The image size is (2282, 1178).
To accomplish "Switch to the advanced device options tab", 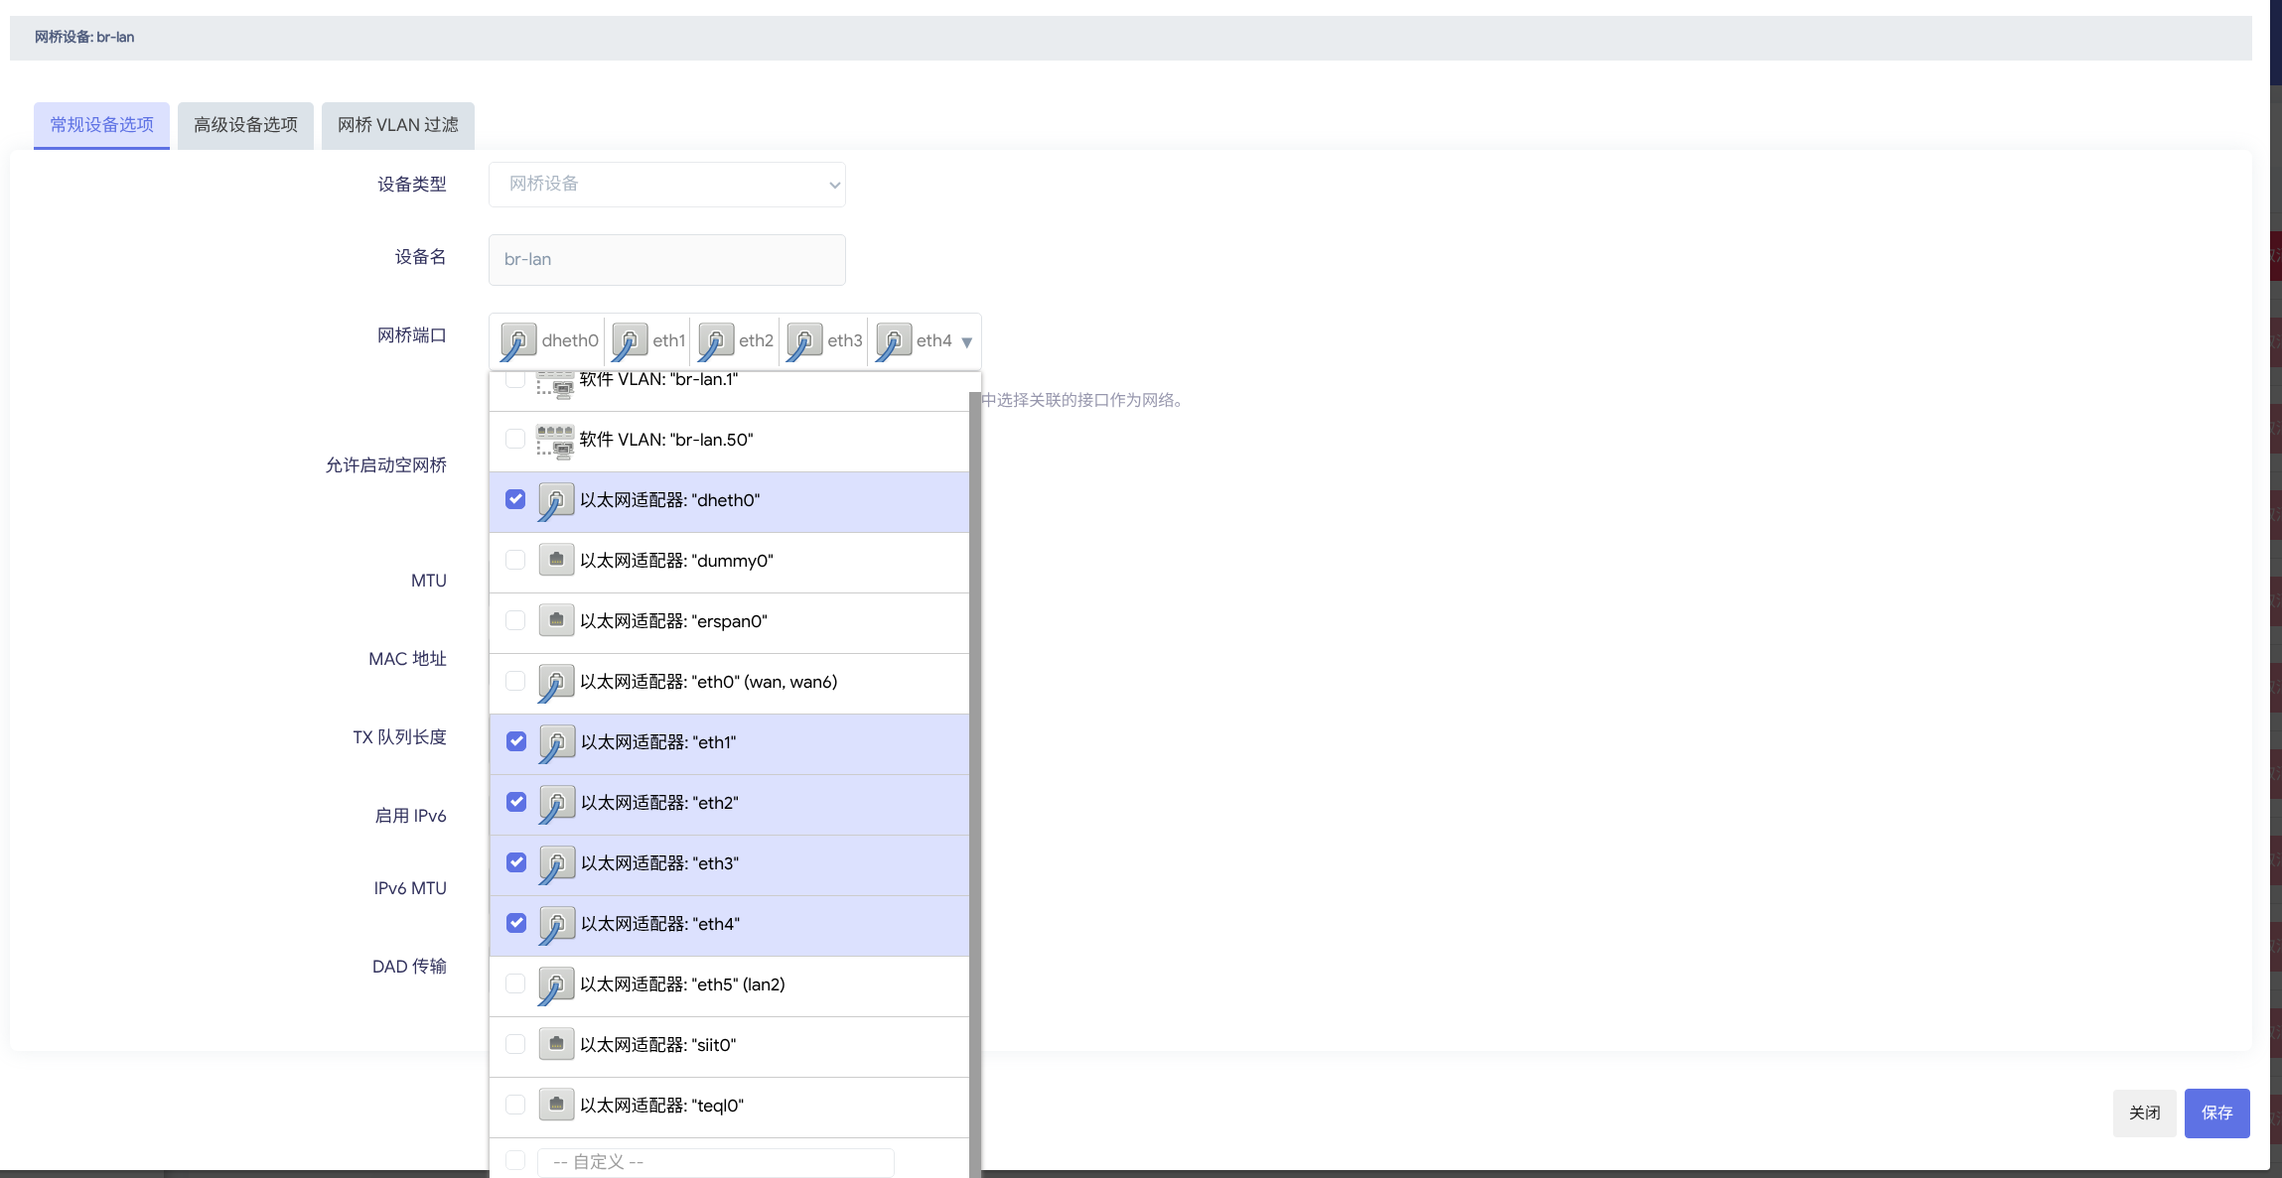I will tap(245, 125).
